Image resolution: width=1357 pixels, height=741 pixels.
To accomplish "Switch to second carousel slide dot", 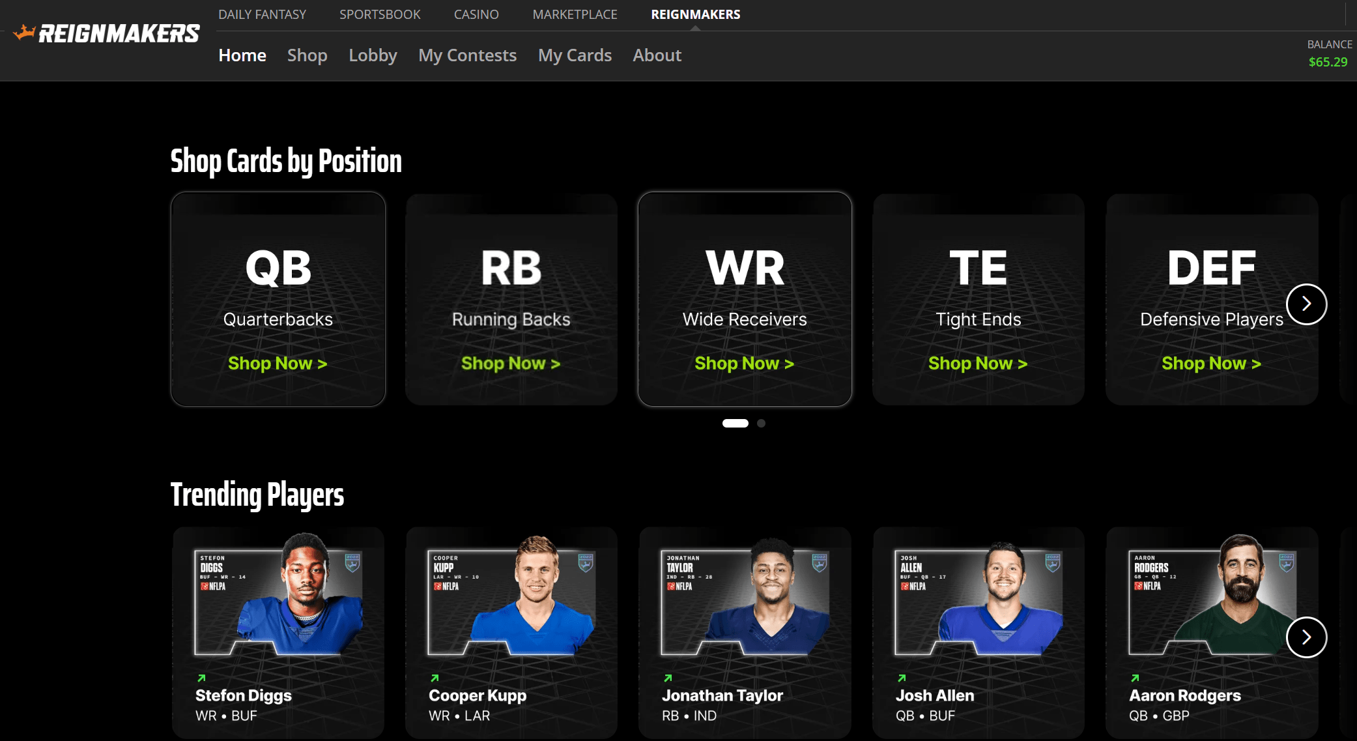I will [760, 422].
